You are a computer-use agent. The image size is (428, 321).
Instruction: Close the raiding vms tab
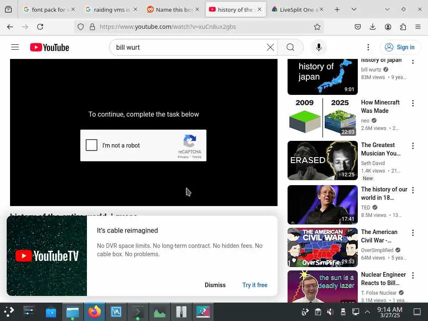pyautogui.click(x=135, y=9)
